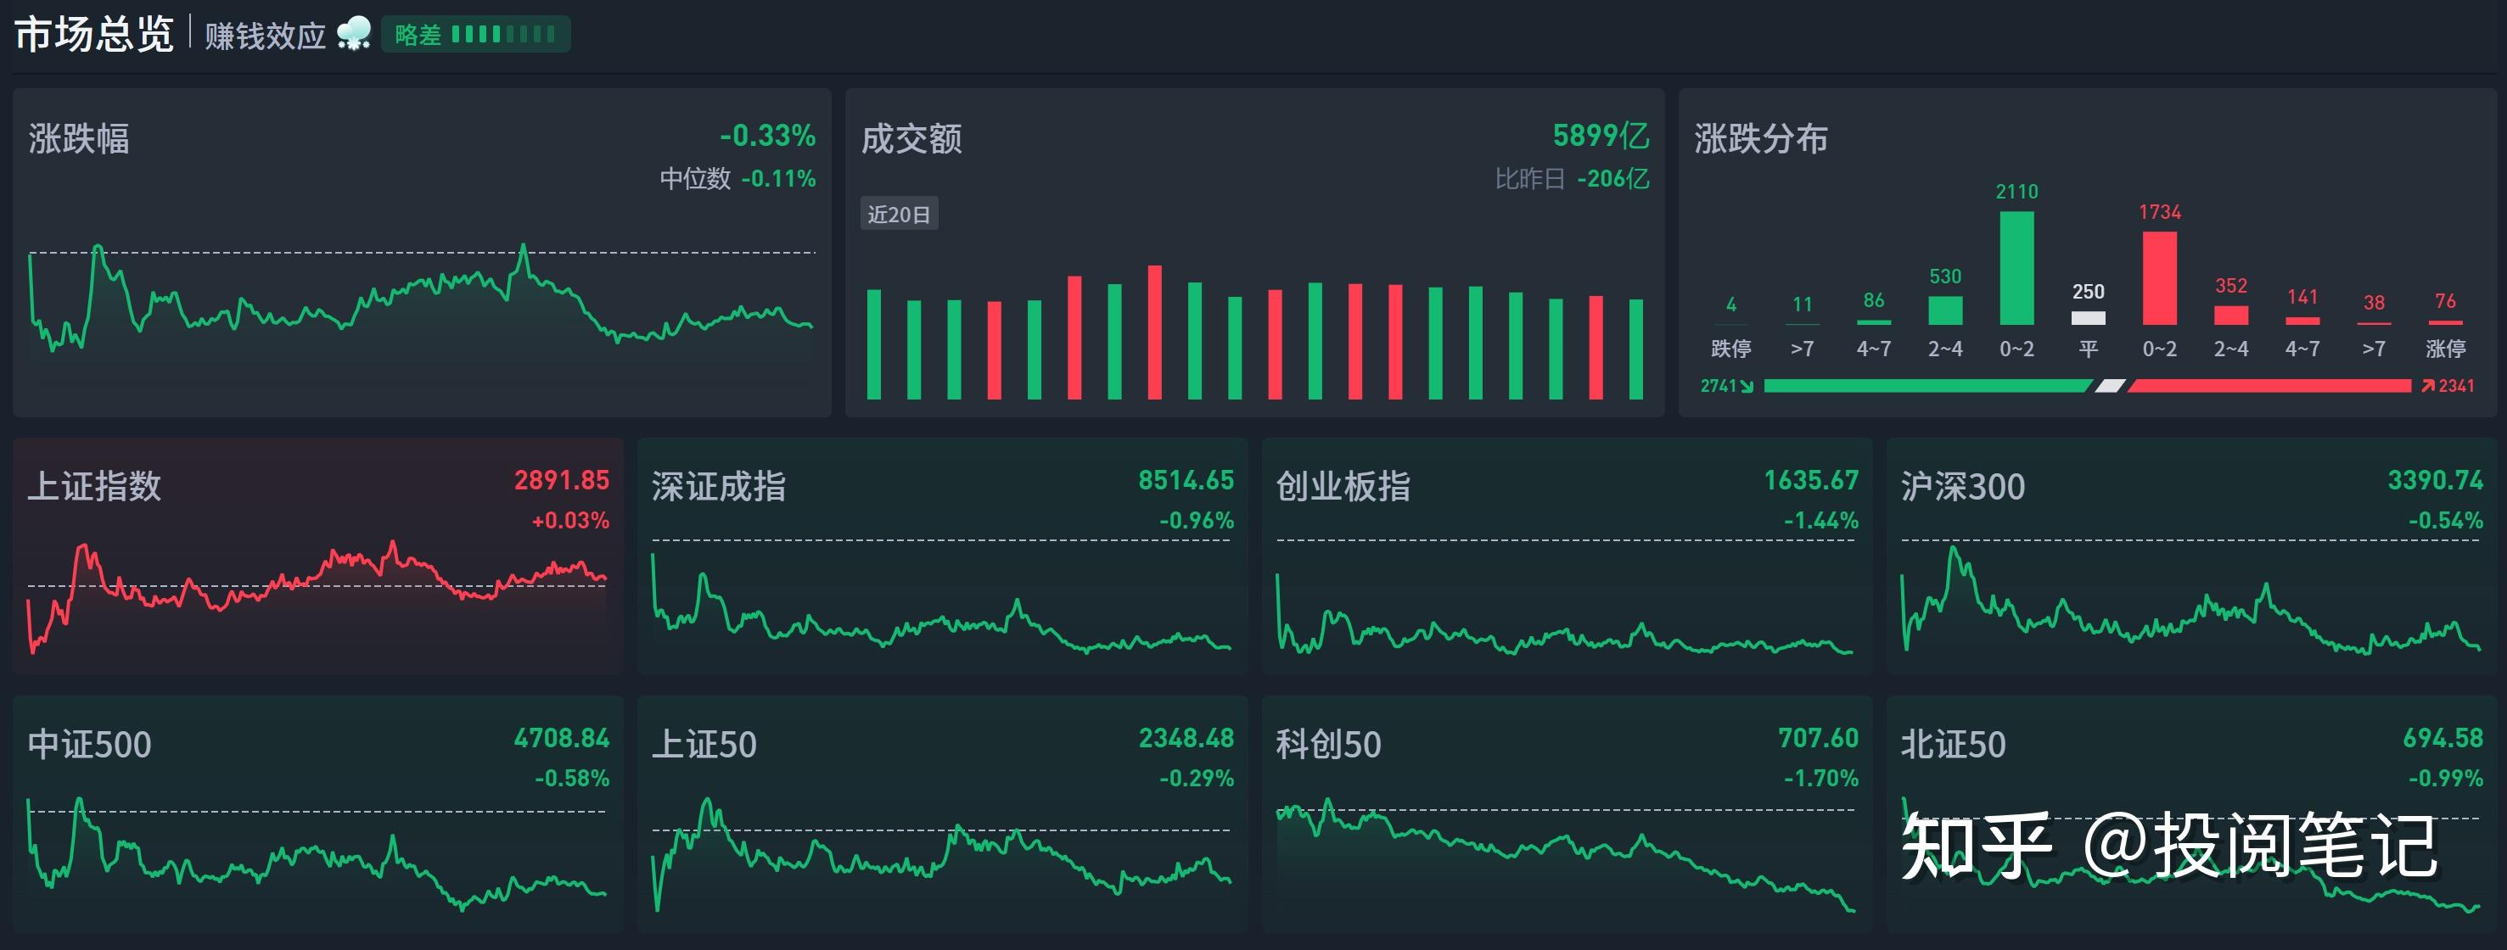Click the 8514.65 深证成指 value
This screenshot has height=950, width=2507.
pos(1186,480)
